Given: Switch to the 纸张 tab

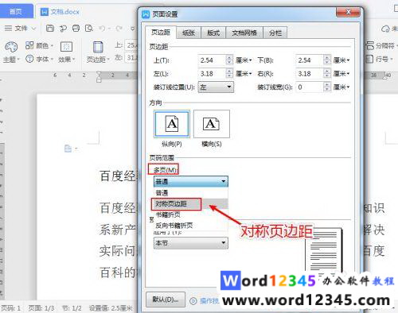Looking at the screenshot, I should pos(189,33).
